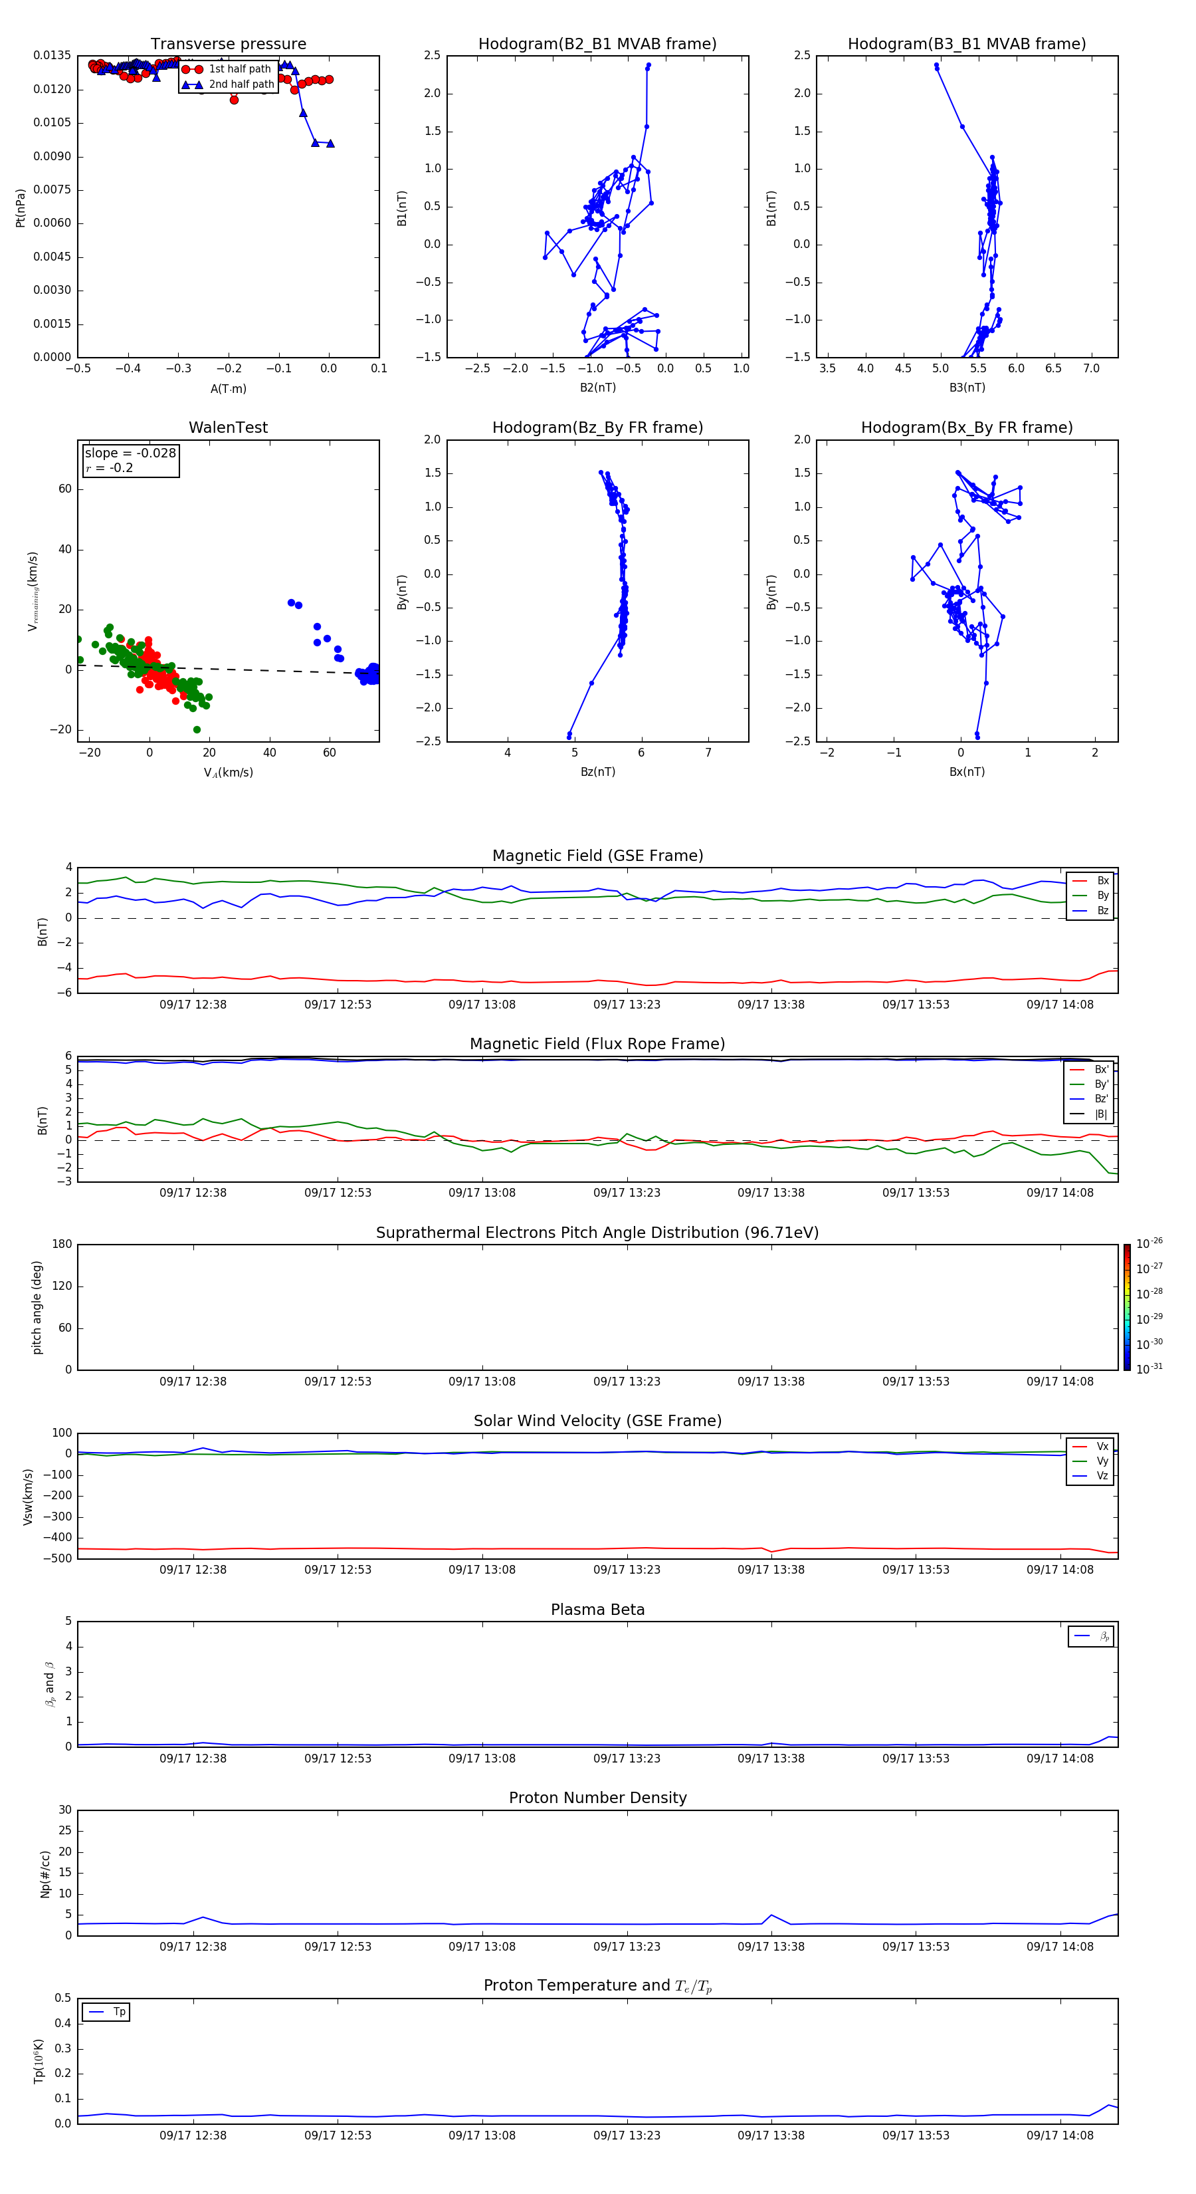The height and width of the screenshot is (2194, 1196).
Task: Click the "Solar Wind Velocity (GSE Frame)" title
Action: tap(597, 1421)
